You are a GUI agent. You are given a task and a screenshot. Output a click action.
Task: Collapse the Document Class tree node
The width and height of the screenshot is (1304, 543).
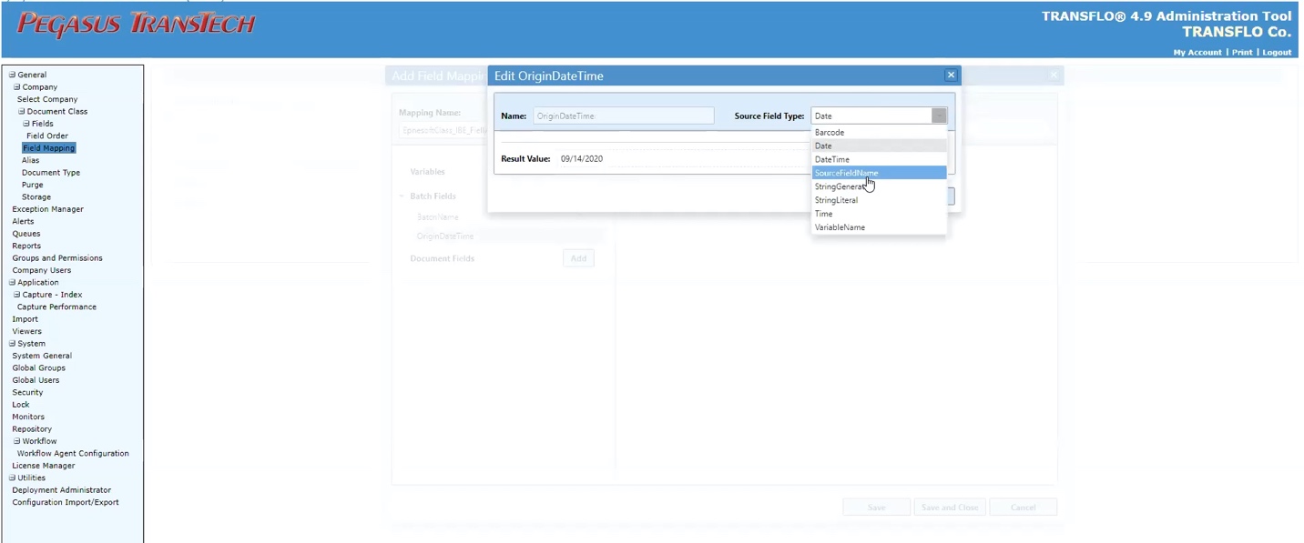21,112
